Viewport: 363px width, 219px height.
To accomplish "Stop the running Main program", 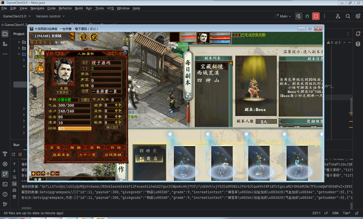I will (x=316, y=16).
